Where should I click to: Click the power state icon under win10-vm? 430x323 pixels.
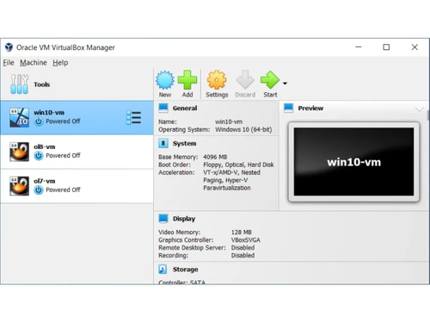39,121
